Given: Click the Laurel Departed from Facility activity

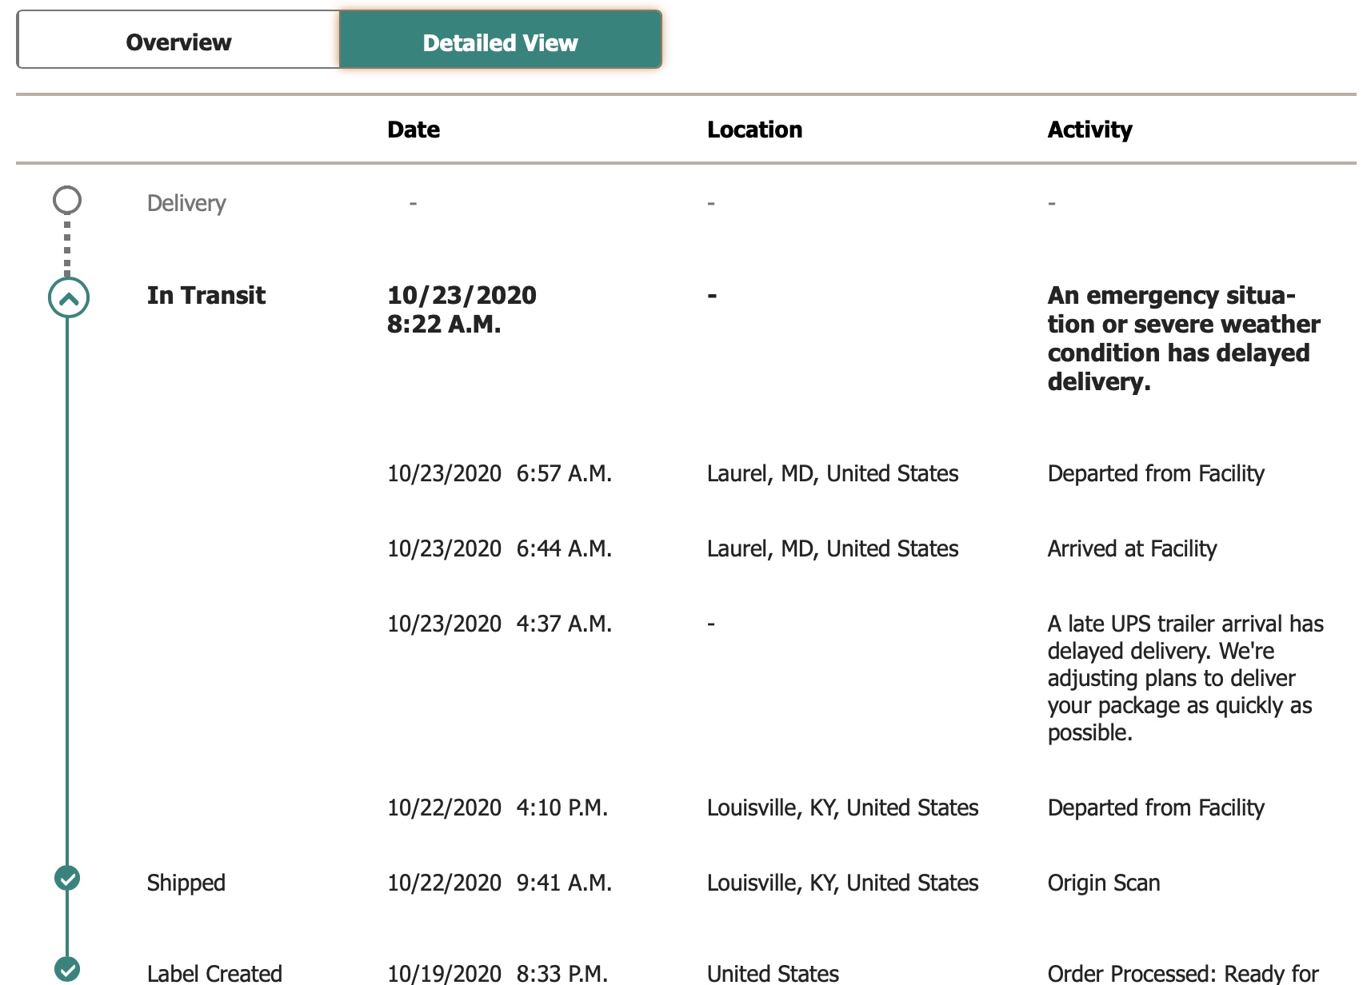Looking at the screenshot, I should pyautogui.click(x=1156, y=473).
